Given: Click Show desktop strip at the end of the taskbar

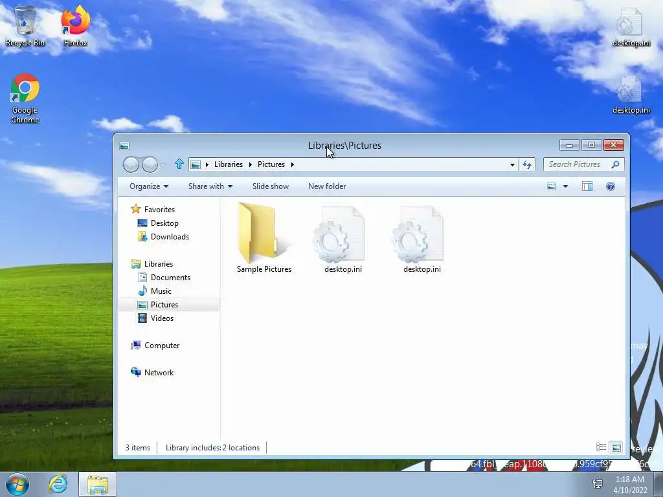Looking at the screenshot, I should tap(658, 484).
